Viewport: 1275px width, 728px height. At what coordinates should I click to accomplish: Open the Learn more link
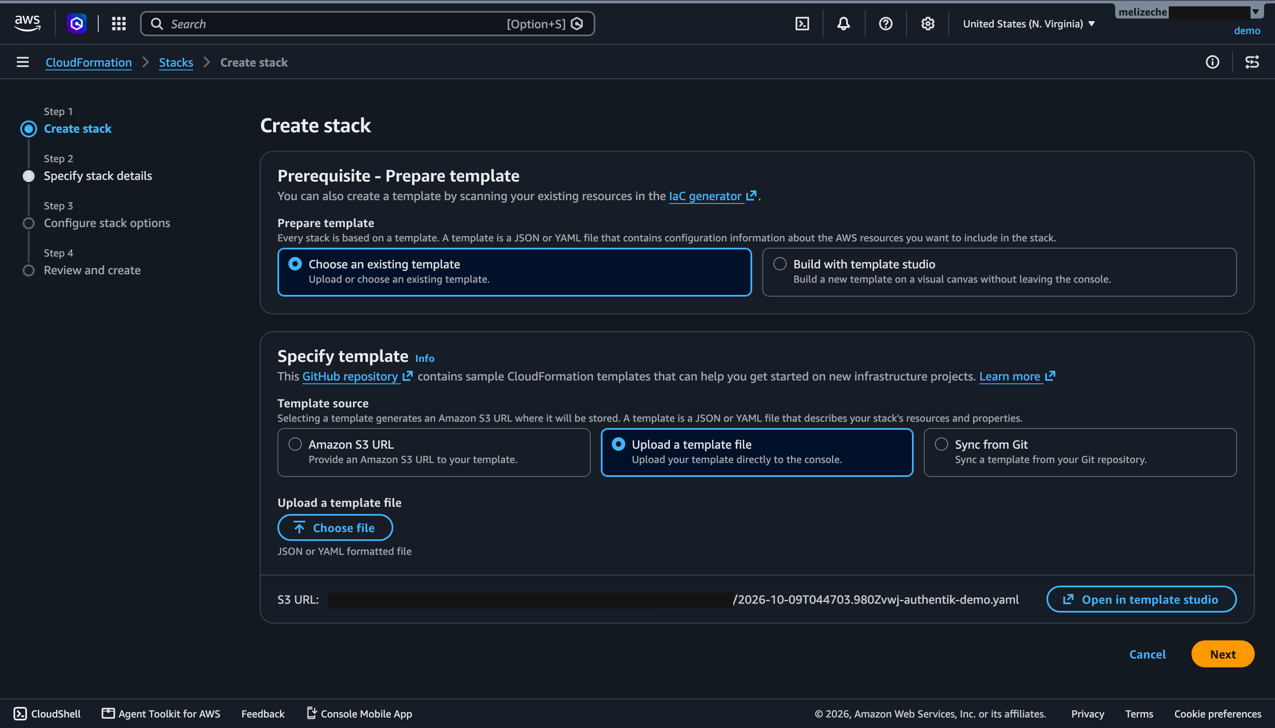pyautogui.click(x=1017, y=376)
